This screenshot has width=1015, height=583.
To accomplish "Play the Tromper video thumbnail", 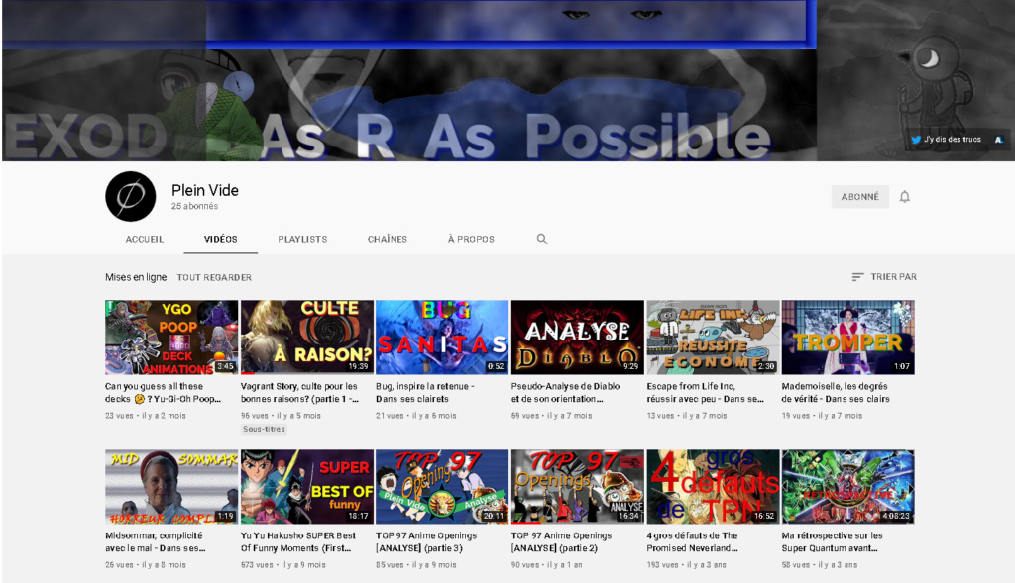I will point(848,338).
